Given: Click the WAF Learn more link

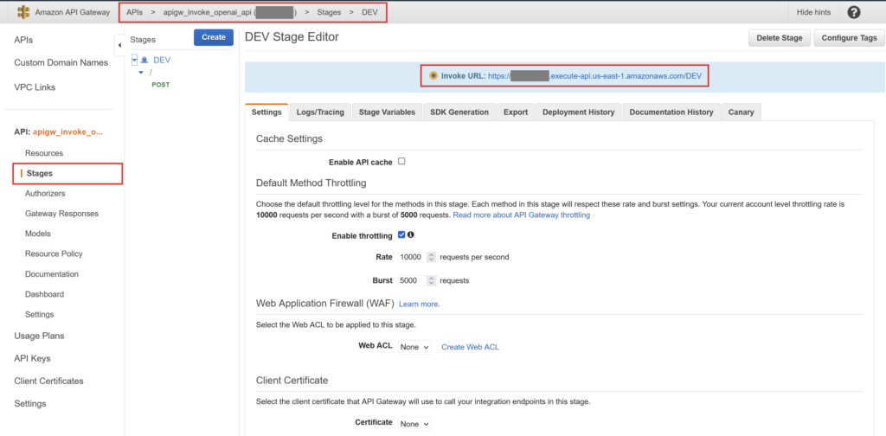Looking at the screenshot, I should coord(420,304).
